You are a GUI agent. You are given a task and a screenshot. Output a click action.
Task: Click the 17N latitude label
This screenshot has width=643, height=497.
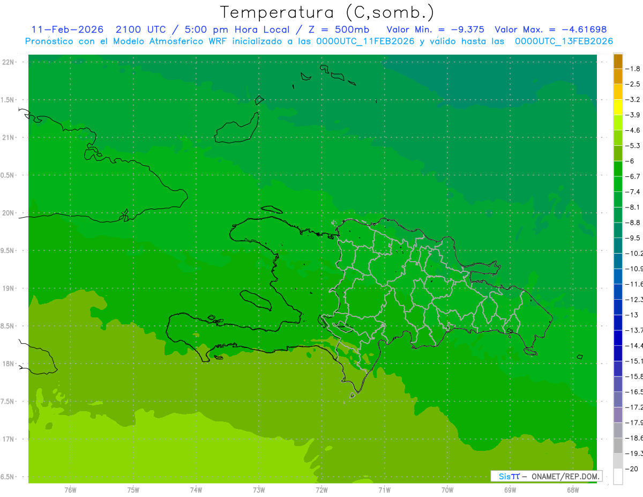pyautogui.click(x=9, y=439)
